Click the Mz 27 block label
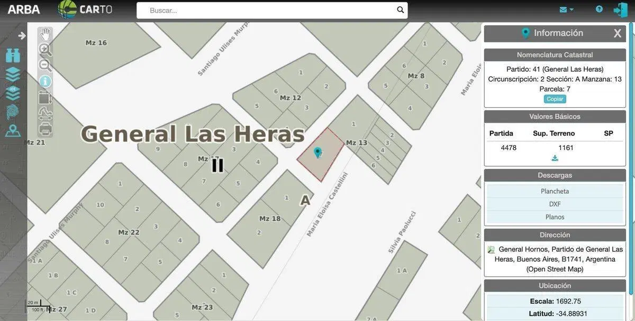The height and width of the screenshot is (321, 635). point(56,309)
